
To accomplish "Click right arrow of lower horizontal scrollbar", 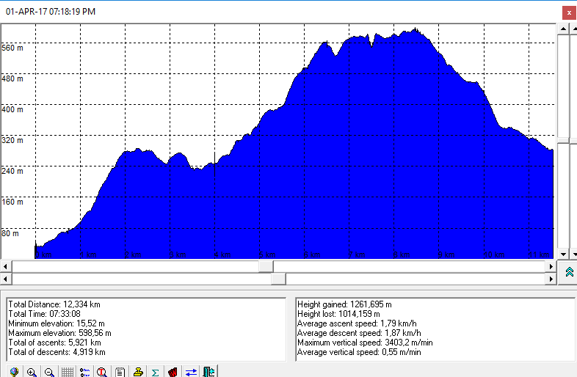I will [x=551, y=279].
